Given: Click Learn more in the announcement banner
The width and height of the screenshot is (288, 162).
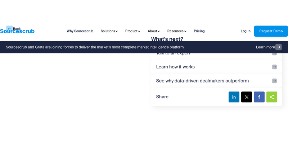Looking at the screenshot, I should pyautogui.click(x=265, y=47).
